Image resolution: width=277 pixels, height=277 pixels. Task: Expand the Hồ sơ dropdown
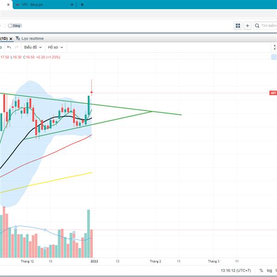(x=55, y=47)
